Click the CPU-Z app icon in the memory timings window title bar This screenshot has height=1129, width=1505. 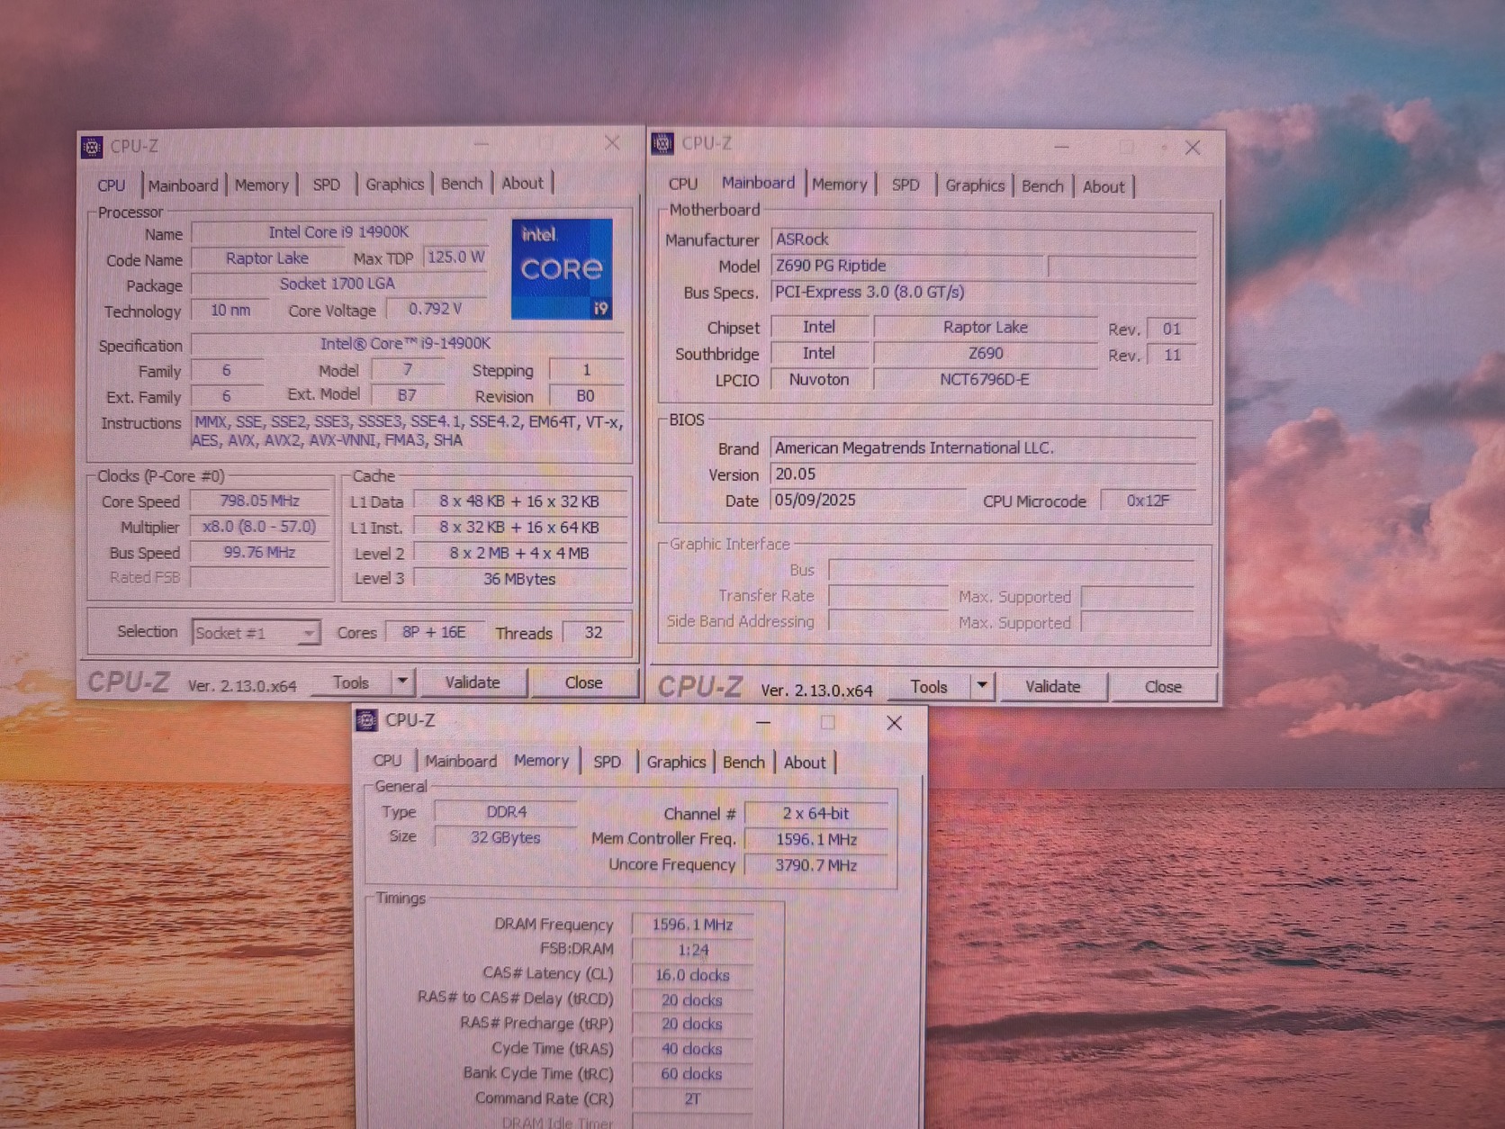[x=366, y=720]
